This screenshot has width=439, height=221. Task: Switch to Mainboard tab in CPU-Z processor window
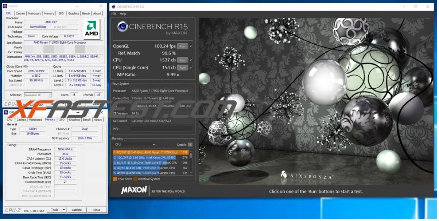pyautogui.click(x=35, y=13)
